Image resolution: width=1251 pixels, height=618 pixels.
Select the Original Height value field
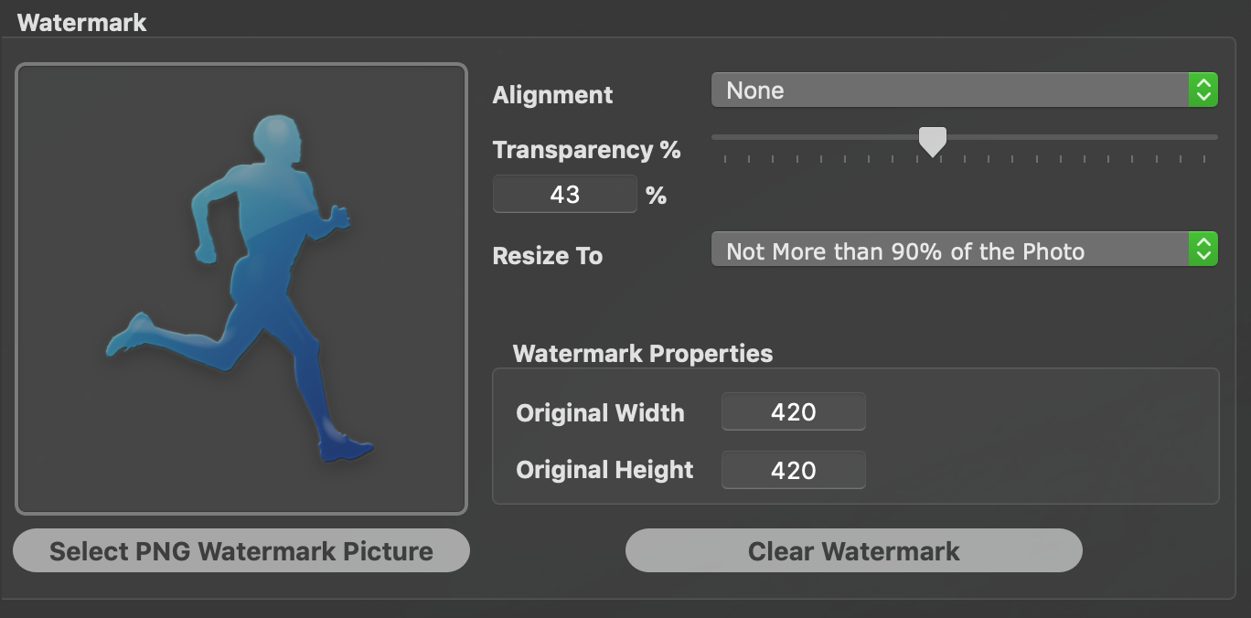point(792,469)
